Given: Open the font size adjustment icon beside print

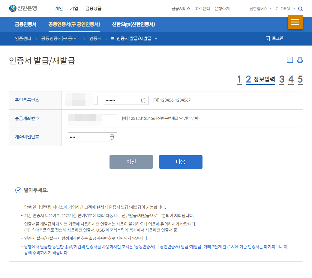Looking at the screenshot, I should click(290, 60).
